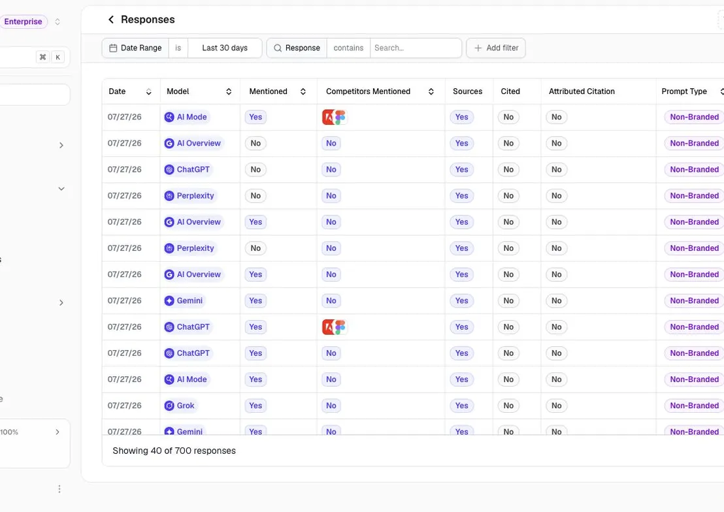Focus the response Search input
724x512 pixels.
pyautogui.click(x=416, y=48)
